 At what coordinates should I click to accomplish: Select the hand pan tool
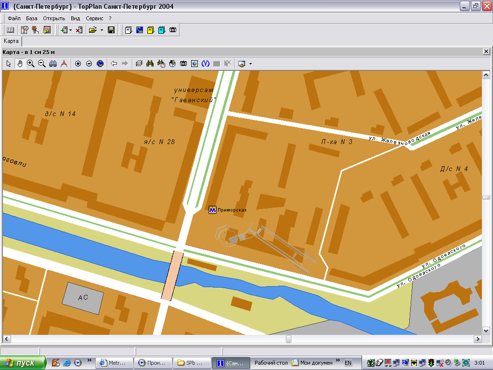click(x=20, y=64)
